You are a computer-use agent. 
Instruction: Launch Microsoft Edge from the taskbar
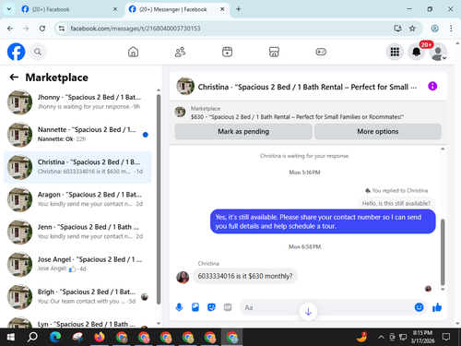(55, 337)
